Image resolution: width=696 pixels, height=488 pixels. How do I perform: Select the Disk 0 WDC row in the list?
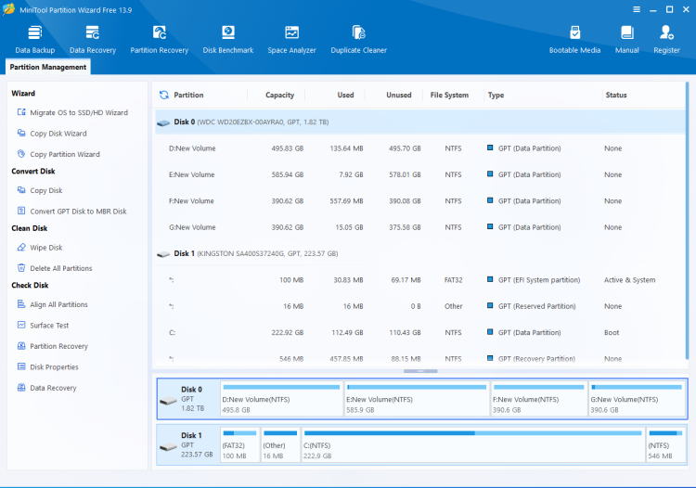tap(419, 122)
